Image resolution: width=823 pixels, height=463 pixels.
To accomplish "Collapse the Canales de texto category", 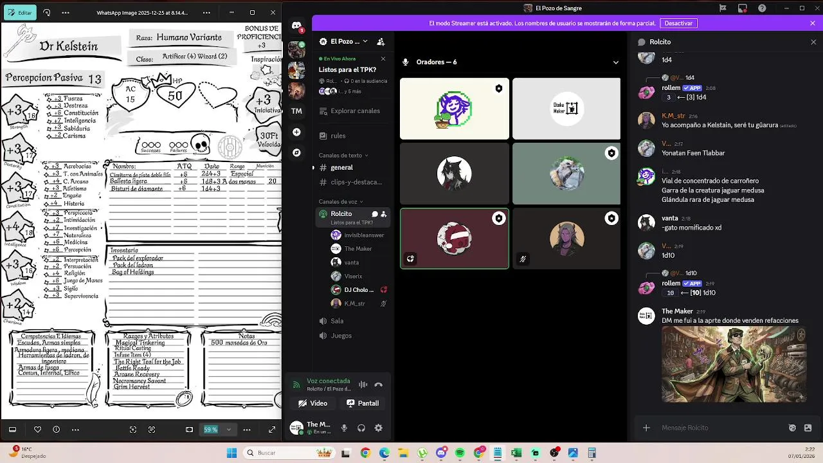I will (343, 156).
